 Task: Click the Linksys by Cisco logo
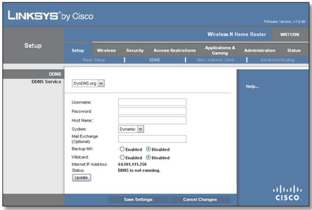[x=50, y=16]
